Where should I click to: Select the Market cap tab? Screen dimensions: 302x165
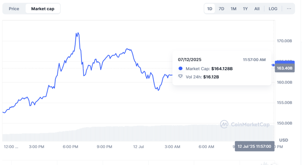pos(43,9)
